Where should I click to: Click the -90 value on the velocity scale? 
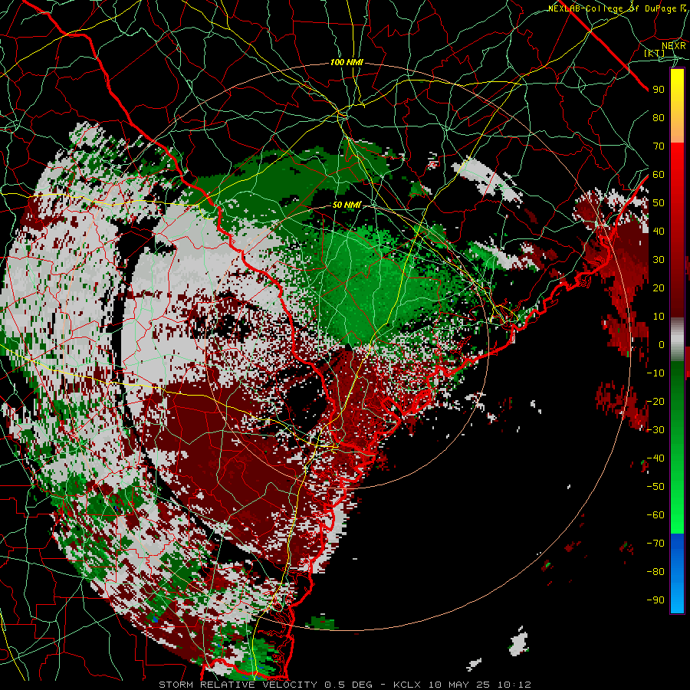click(655, 600)
